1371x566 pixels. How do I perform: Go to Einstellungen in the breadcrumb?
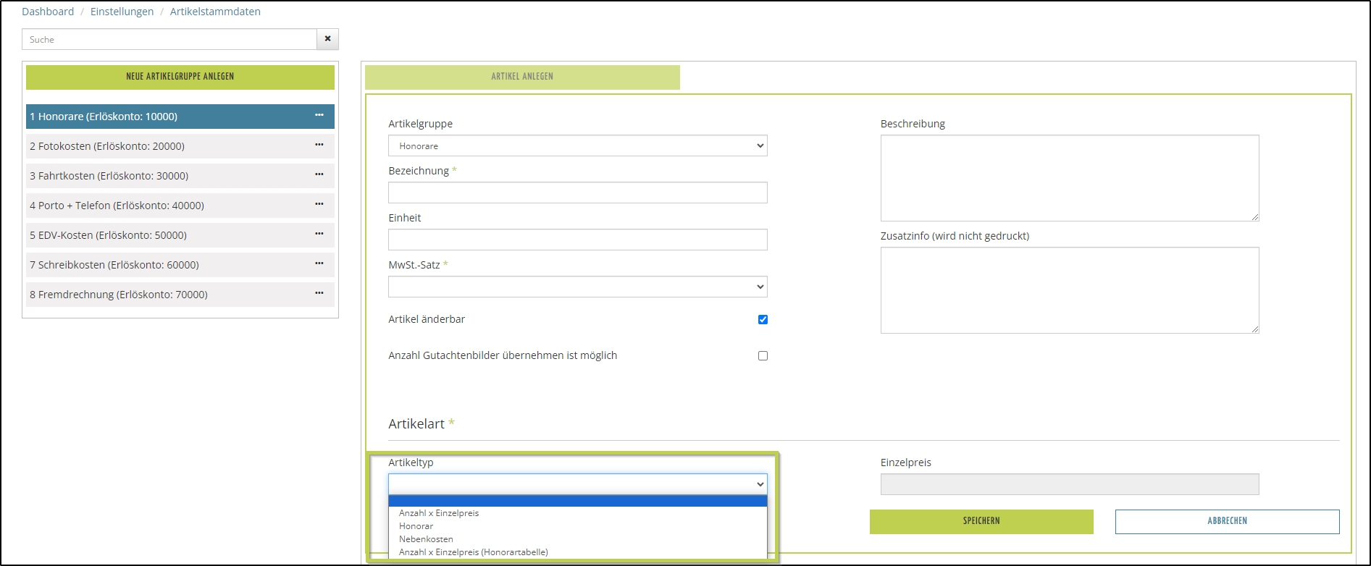click(x=122, y=12)
